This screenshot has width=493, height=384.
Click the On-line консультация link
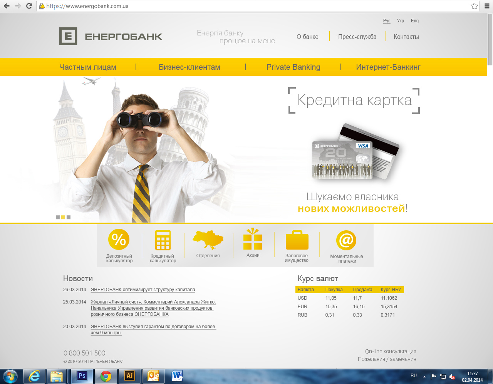coord(391,351)
